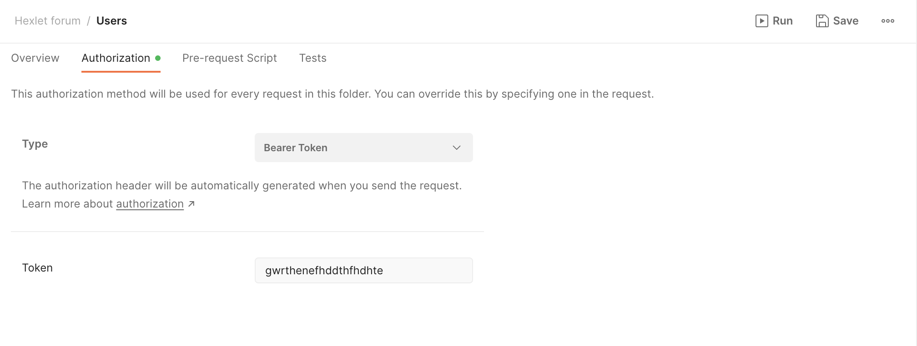The height and width of the screenshot is (346, 917).
Task: Click the external link arrow icon
Action: pyautogui.click(x=191, y=204)
